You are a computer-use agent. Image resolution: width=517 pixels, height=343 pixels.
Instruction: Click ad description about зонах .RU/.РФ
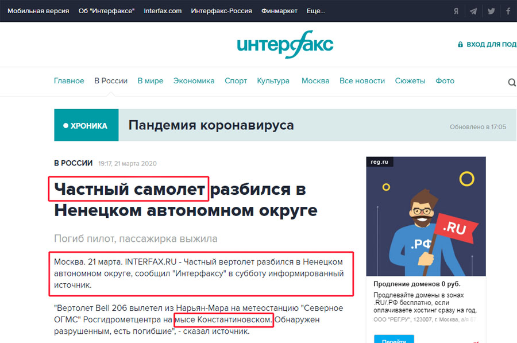(425, 302)
